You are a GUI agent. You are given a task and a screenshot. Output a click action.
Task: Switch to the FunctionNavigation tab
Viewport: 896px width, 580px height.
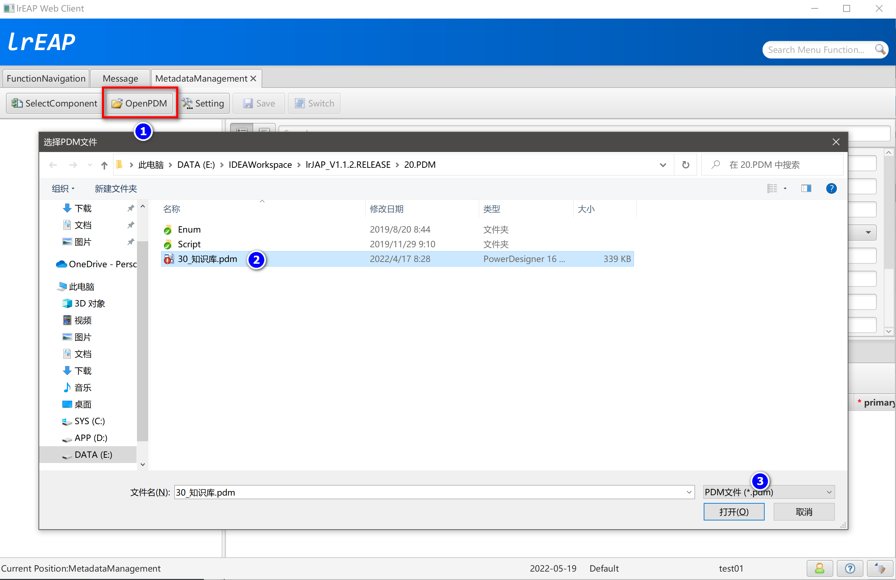click(46, 78)
